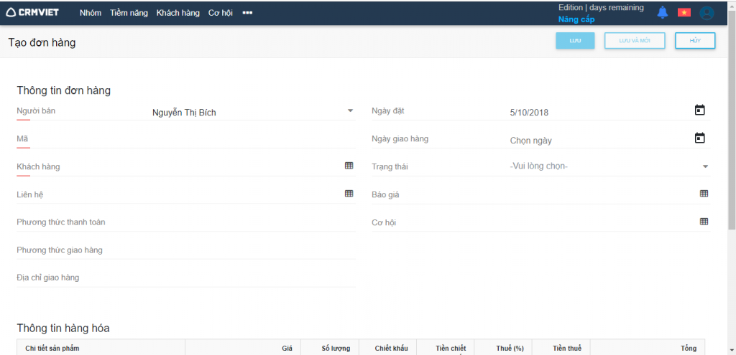This screenshot has height=355, width=736.
Task: Open the notifications bell icon
Action: 662,12
